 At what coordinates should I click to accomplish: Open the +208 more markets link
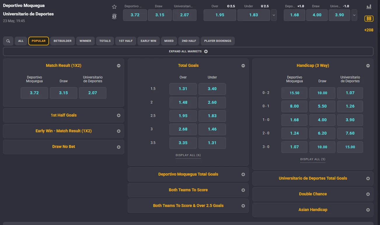pos(369,30)
